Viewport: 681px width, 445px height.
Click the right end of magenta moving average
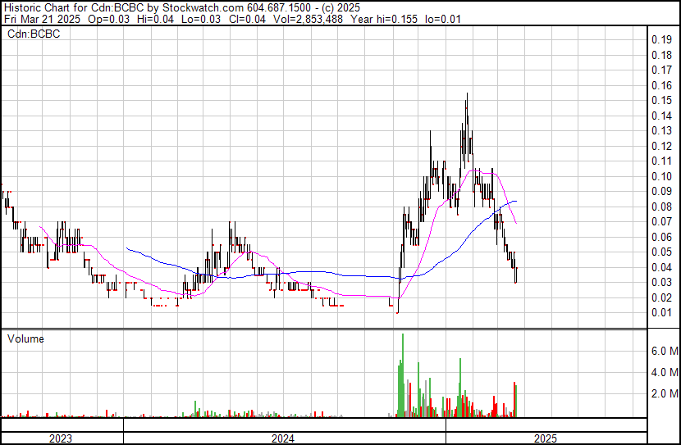pos(516,223)
